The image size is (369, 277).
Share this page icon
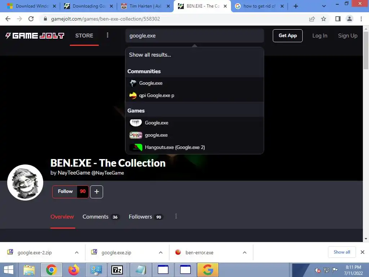coord(312,19)
